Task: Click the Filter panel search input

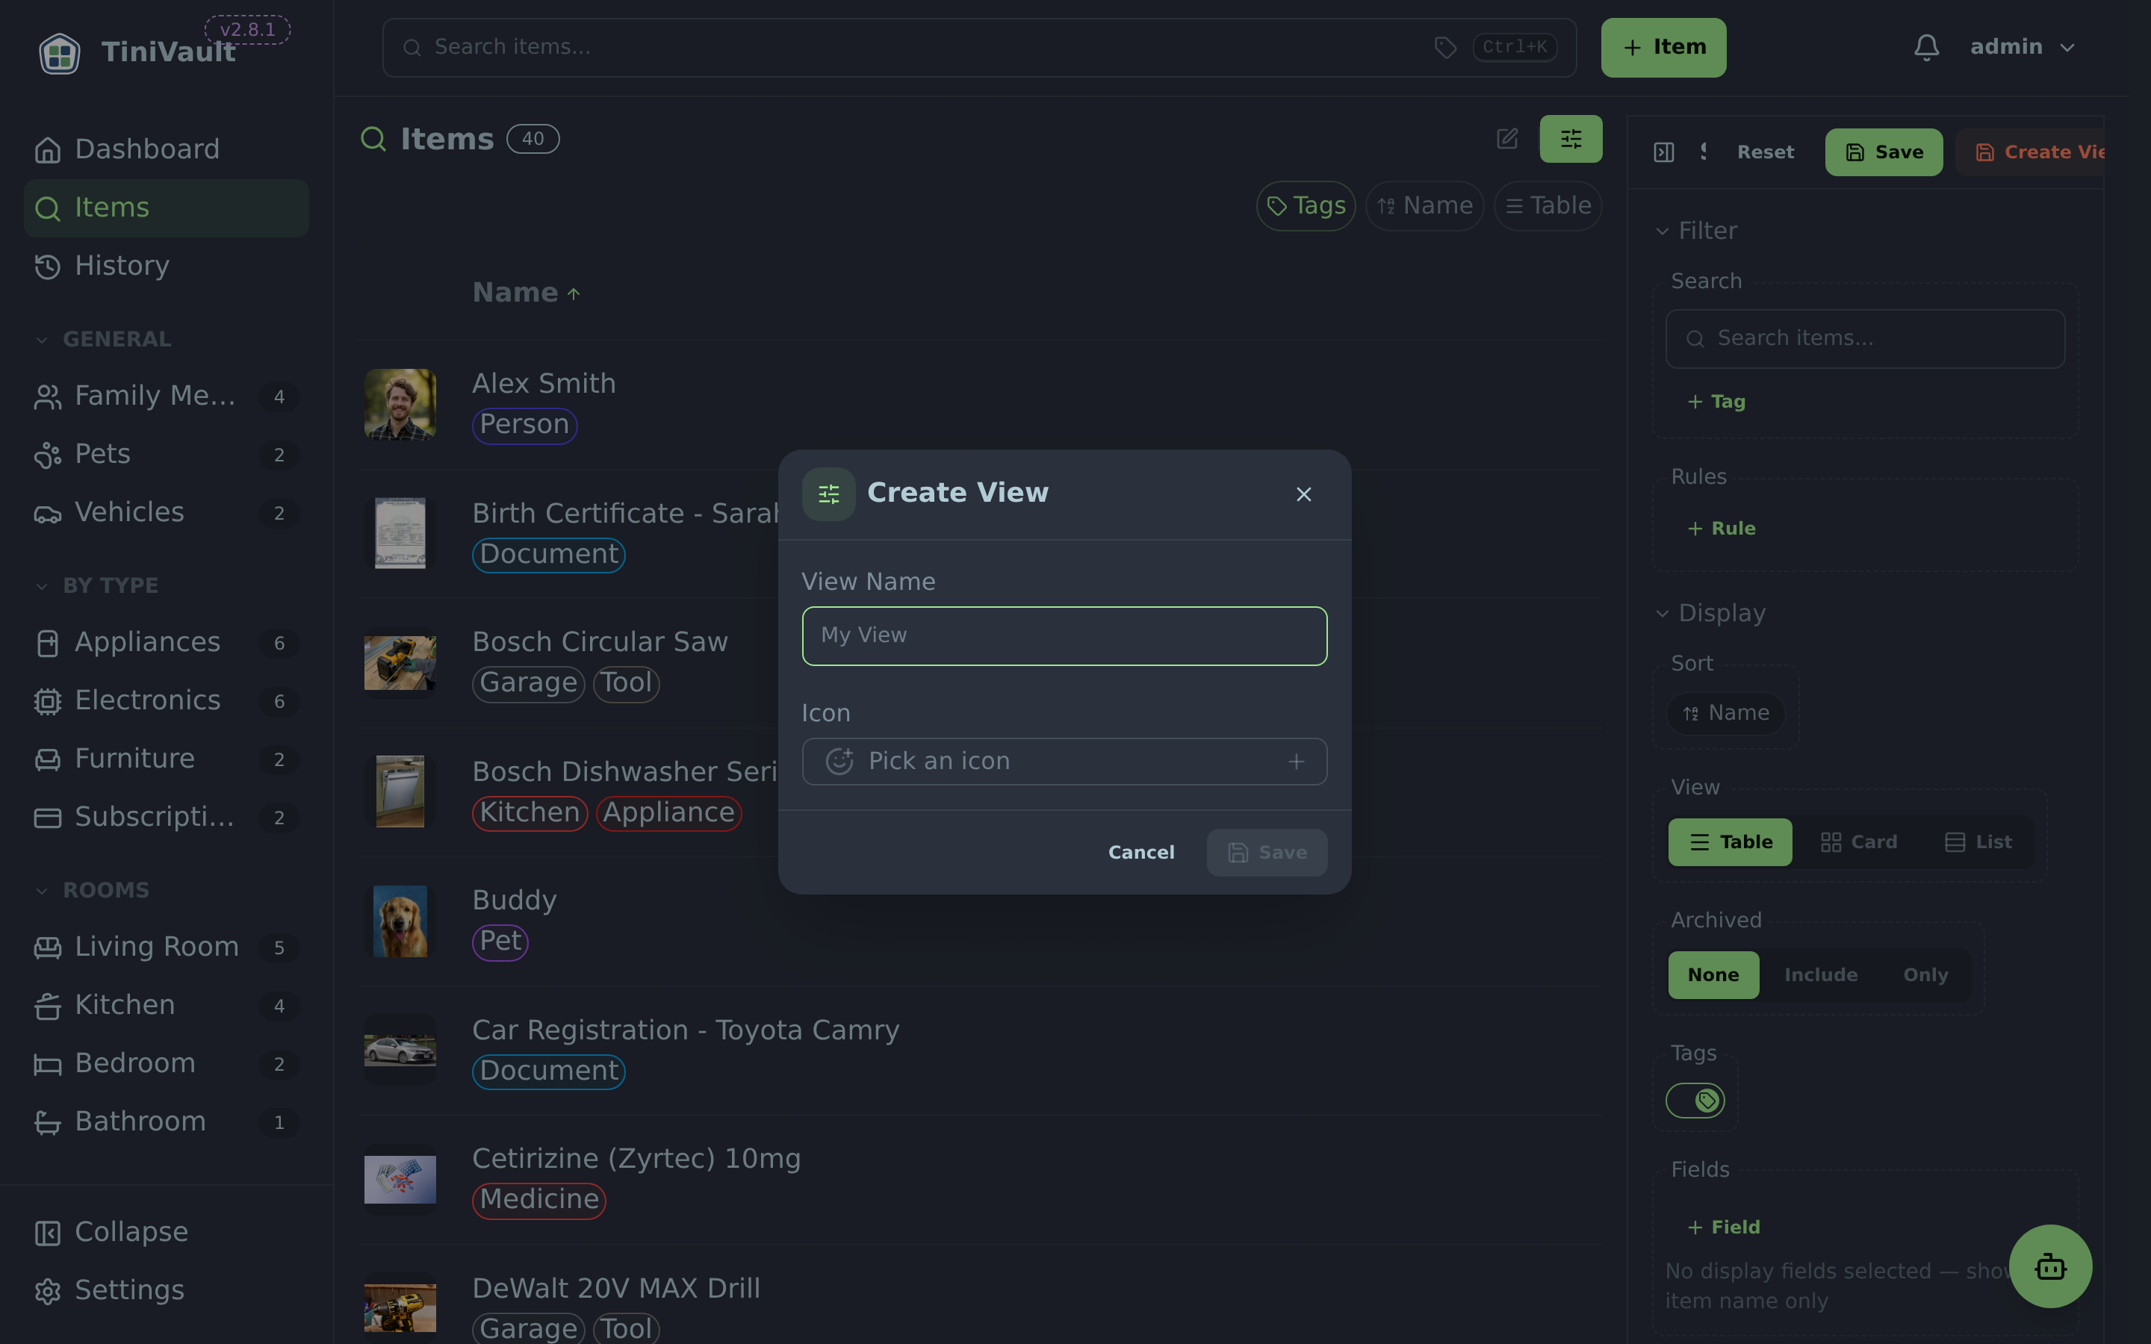Action: click(1865, 339)
